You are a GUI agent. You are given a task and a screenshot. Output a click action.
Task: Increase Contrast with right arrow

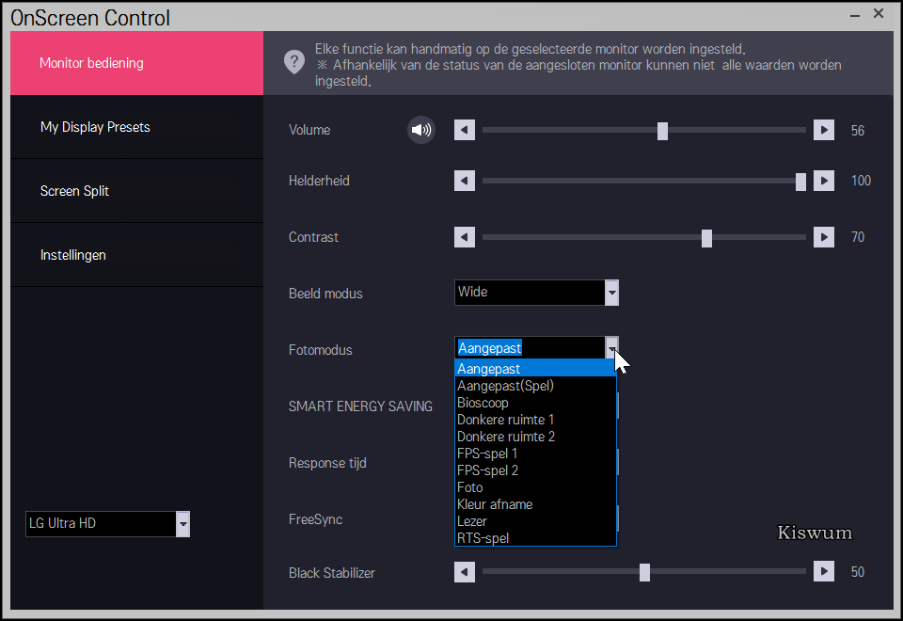pos(824,237)
